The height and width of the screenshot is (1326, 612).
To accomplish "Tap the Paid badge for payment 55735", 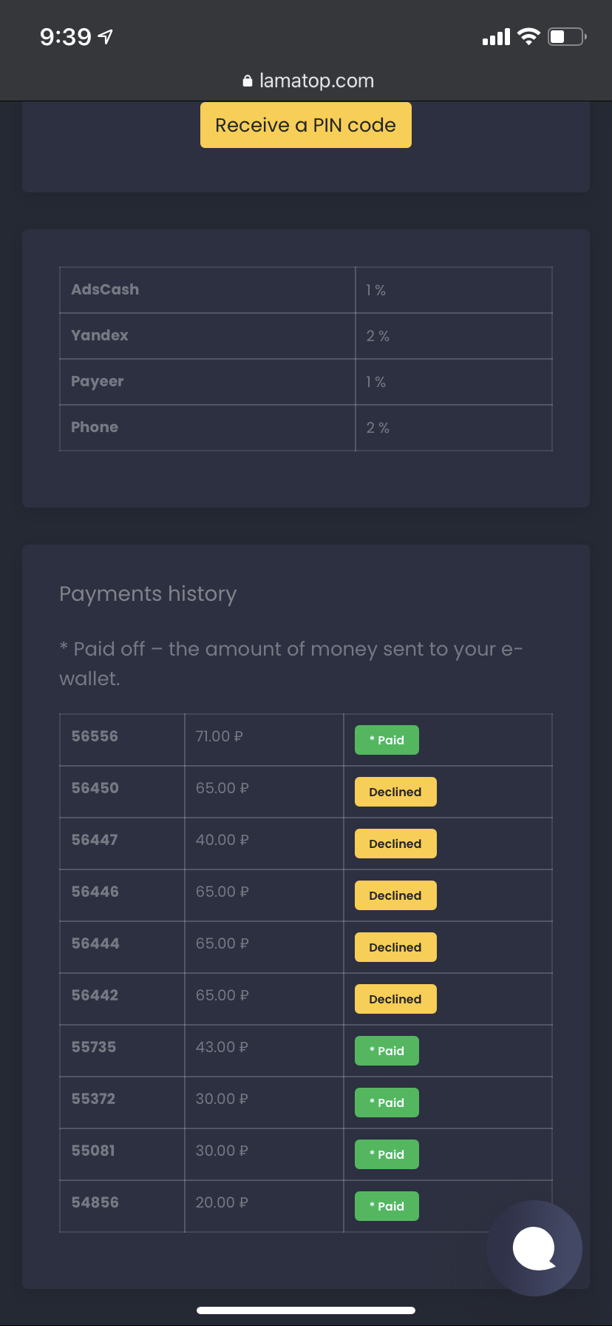I will (x=387, y=1051).
